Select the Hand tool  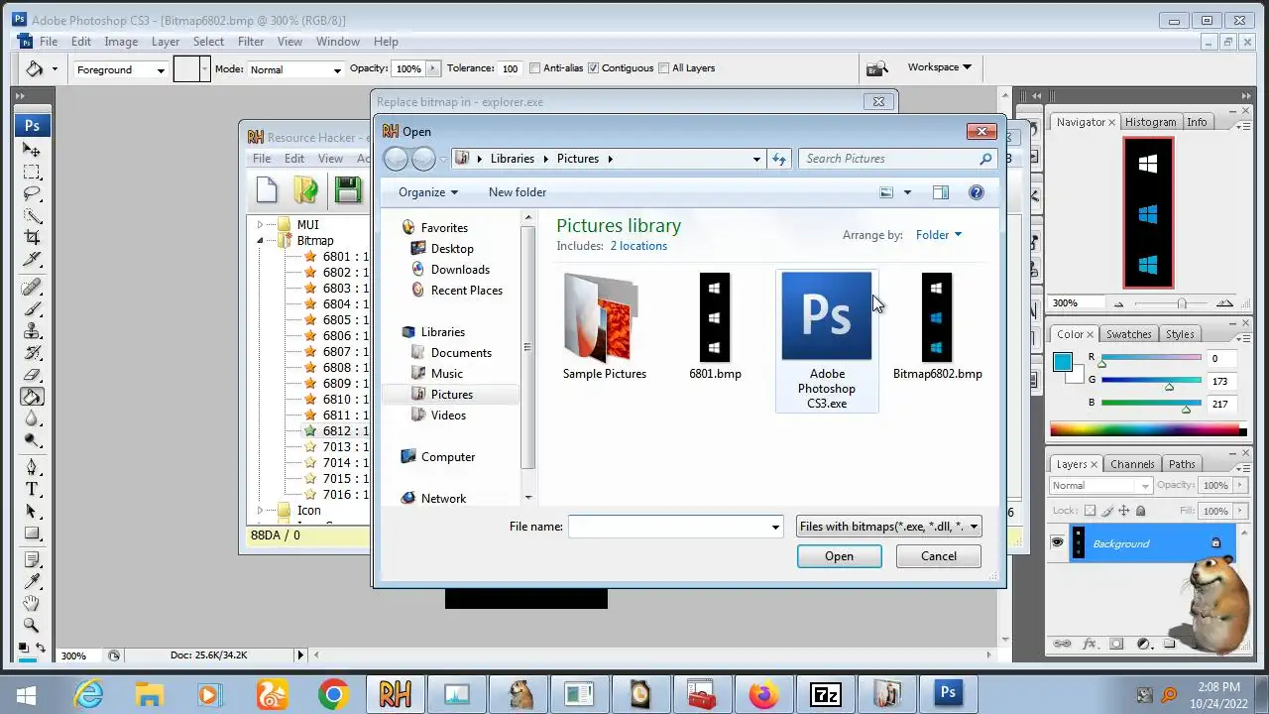tap(32, 604)
